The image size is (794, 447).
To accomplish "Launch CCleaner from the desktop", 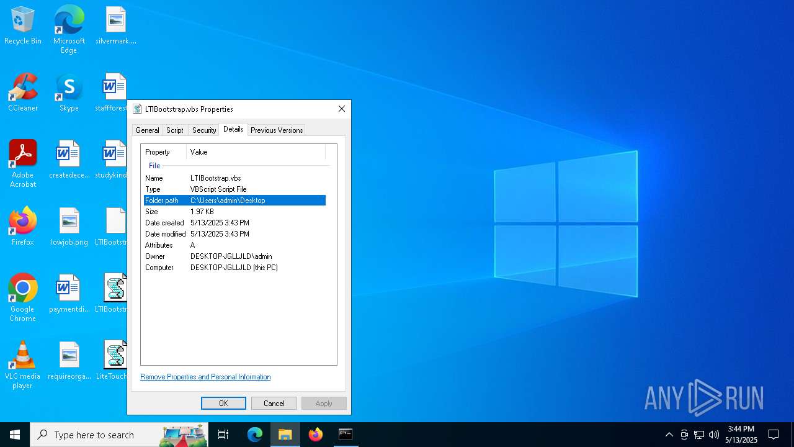I will pyautogui.click(x=23, y=93).
